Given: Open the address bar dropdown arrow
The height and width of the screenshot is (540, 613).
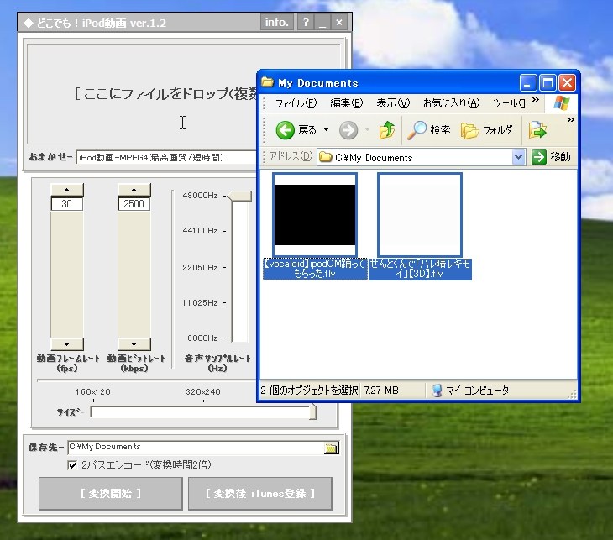Looking at the screenshot, I should pos(518,158).
